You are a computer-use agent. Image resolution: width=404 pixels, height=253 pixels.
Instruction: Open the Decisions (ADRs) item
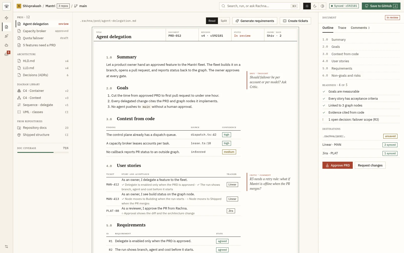(x=43, y=75)
